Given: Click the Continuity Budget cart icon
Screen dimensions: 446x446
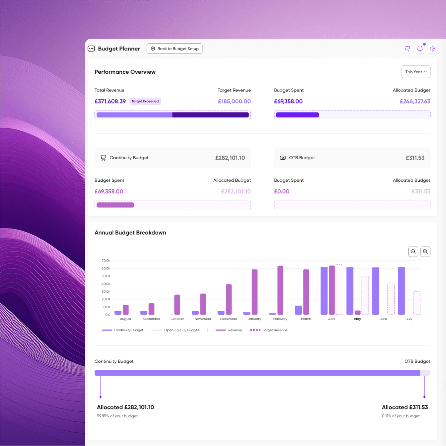Looking at the screenshot, I should pyautogui.click(x=103, y=158).
